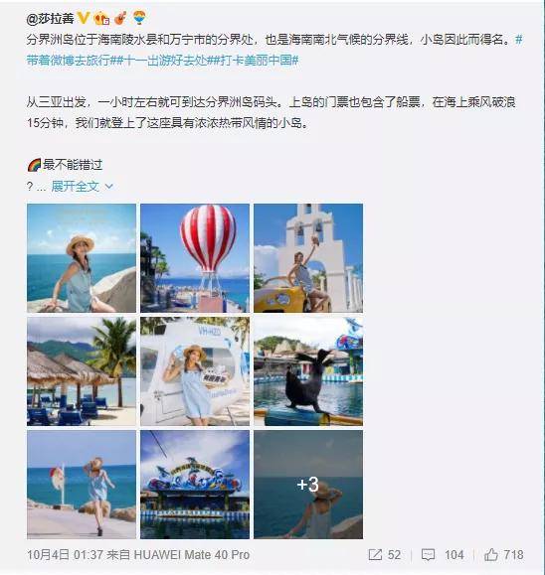Open the +3 more photos overlay
The image size is (545, 575).
coord(308,485)
